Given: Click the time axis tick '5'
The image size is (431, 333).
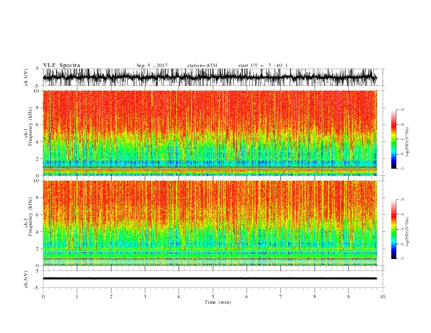Looking at the screenshot, I should click(213, 297).
